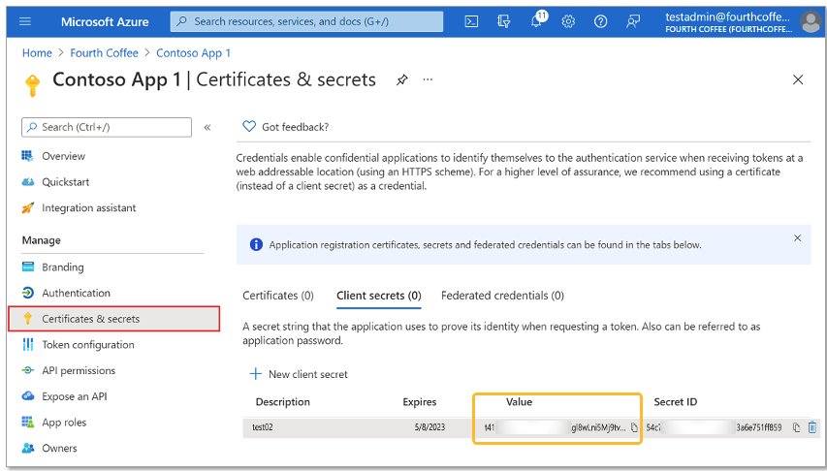Open App roles
The width and height of the screenshot is (827, 471).
click(64, 422)
